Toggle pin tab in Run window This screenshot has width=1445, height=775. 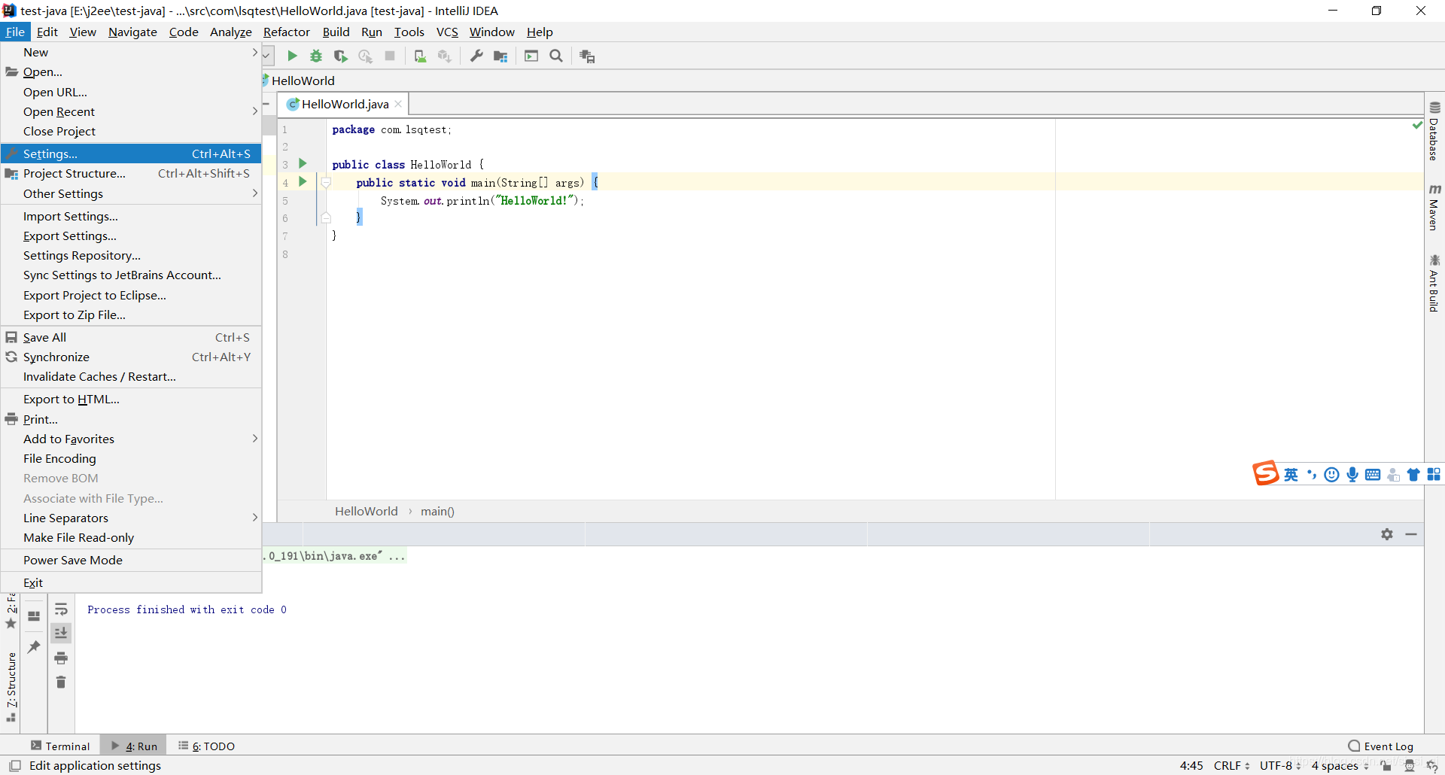tap(34, 646)
